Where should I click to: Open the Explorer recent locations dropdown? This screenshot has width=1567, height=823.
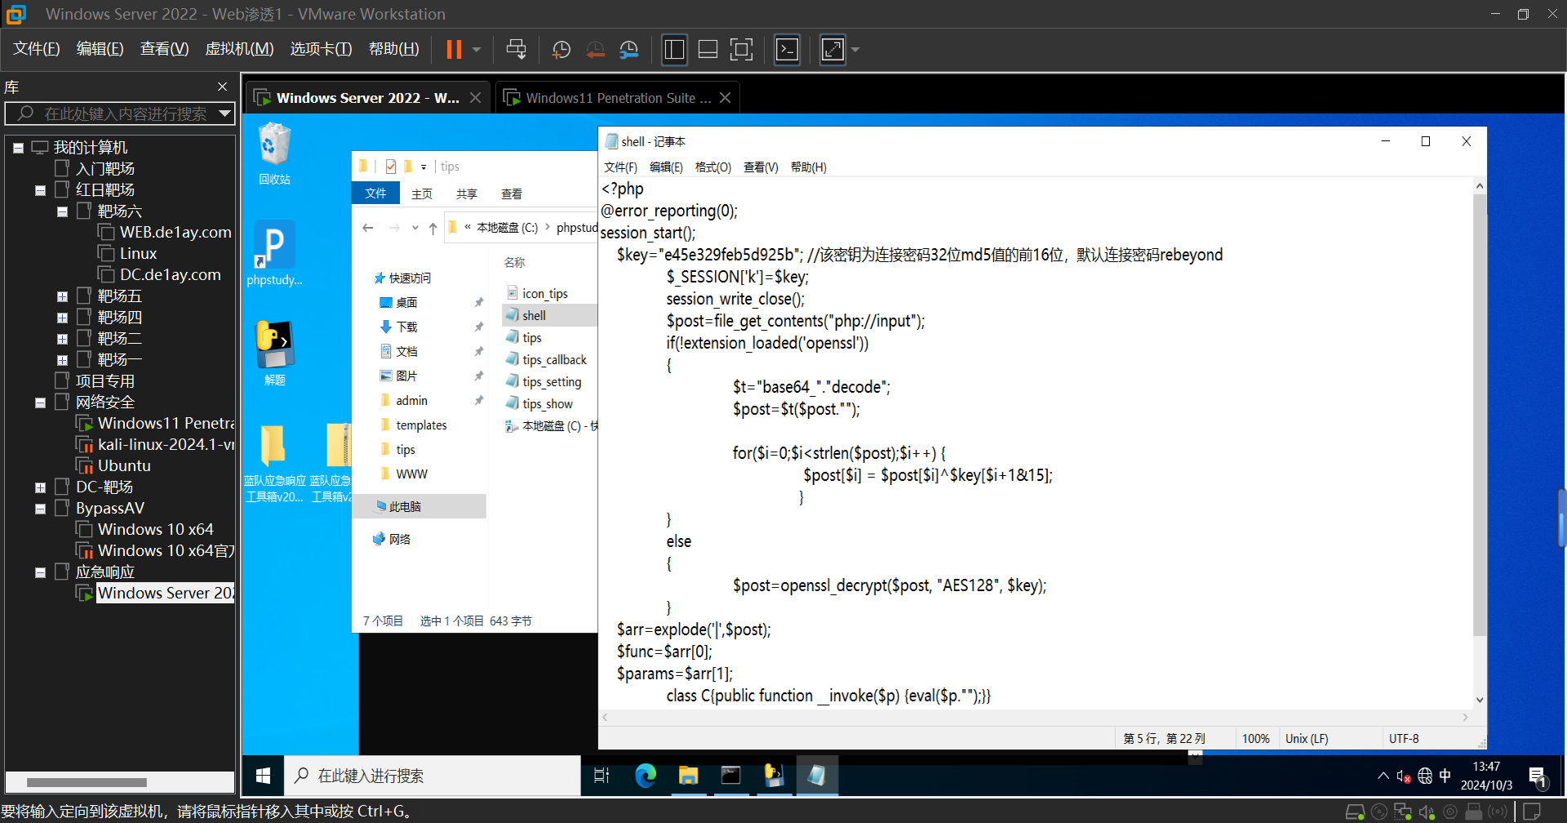[415, 228]
